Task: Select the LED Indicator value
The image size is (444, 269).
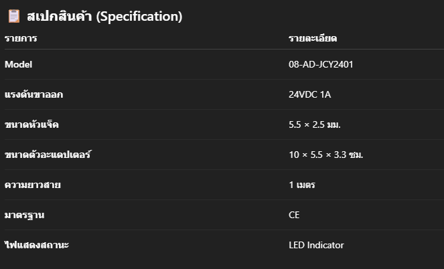Action: coord(316,245)
